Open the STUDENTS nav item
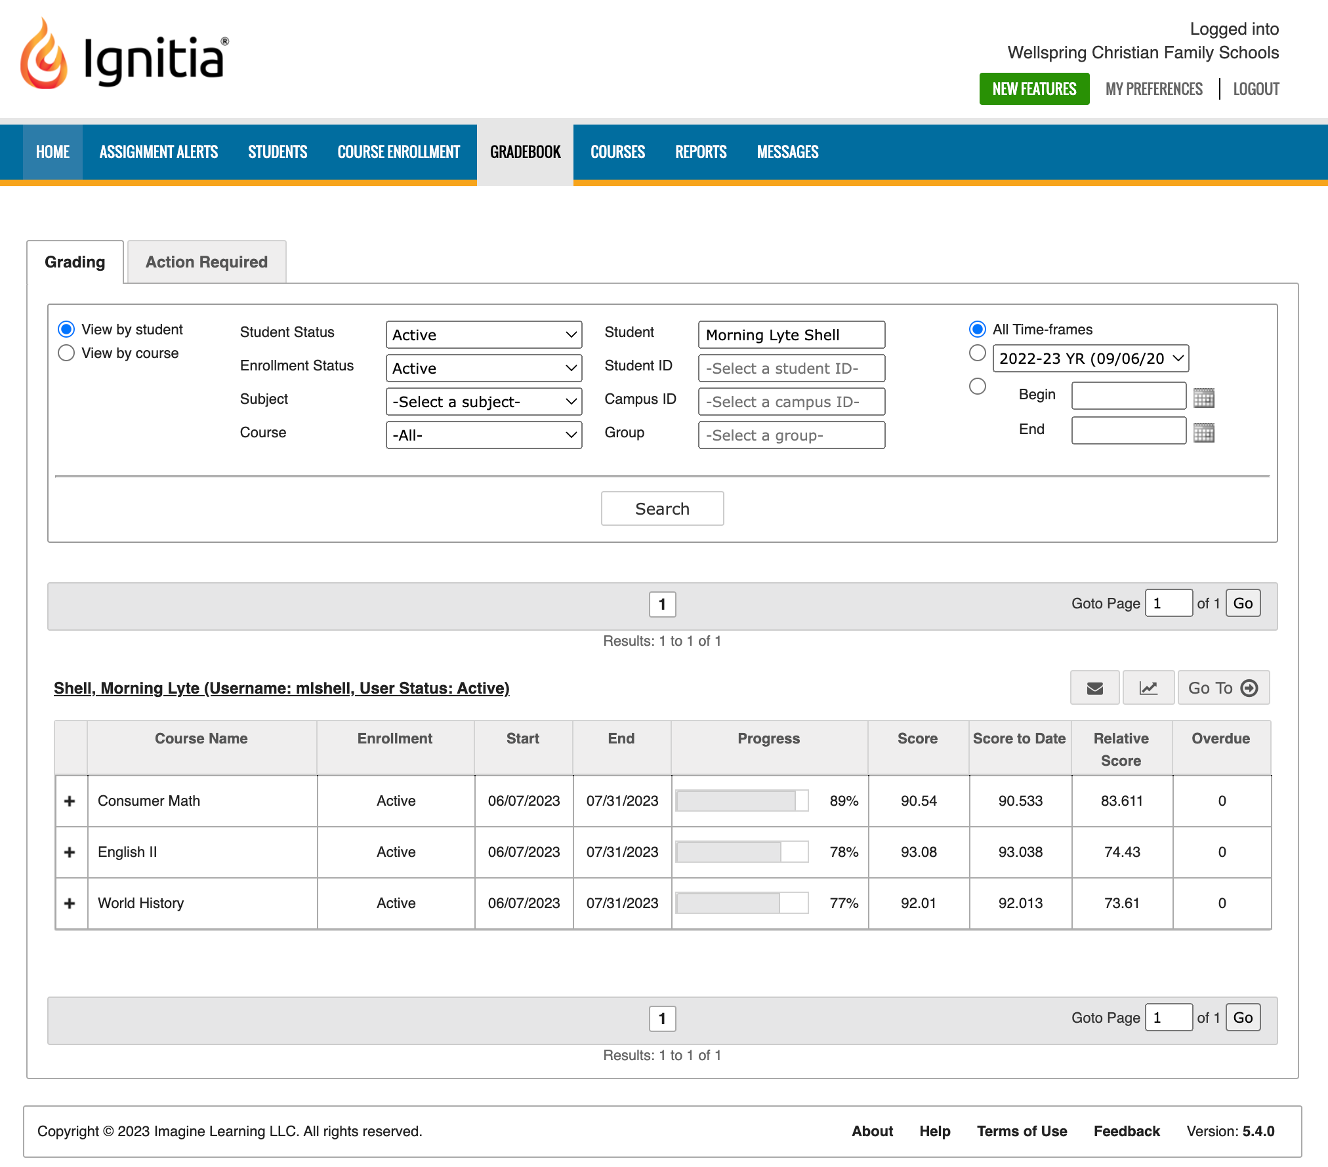Viewport: 1328px width, 1167px height. [278, 152]
